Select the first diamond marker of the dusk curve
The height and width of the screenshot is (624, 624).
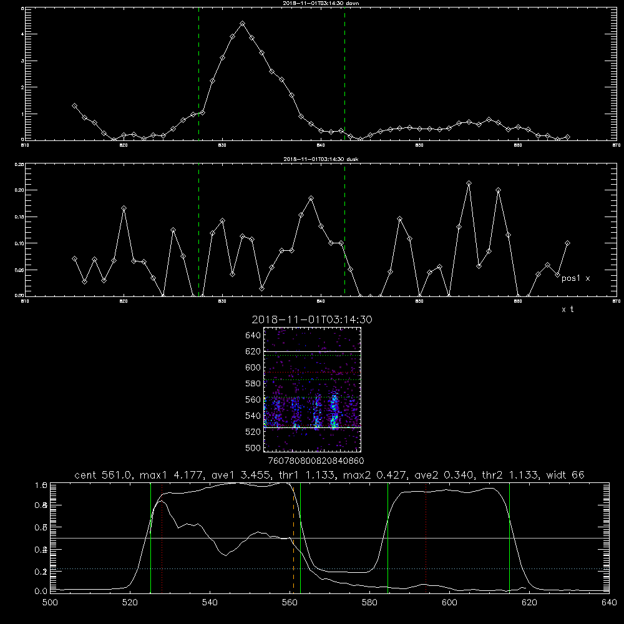coord(74,259)
